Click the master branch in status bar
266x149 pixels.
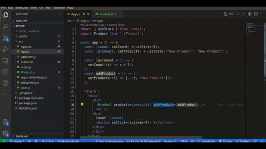point(17,141)
